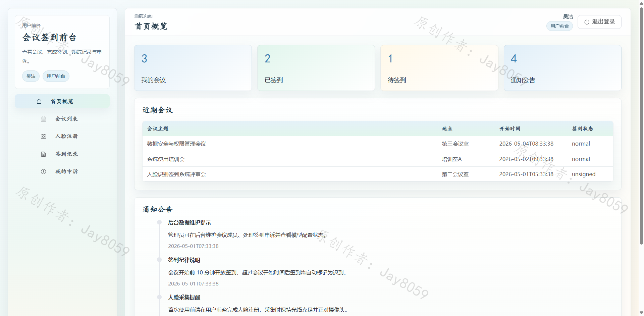Image resolution: width=644 pixels, height=316 pixels.
Task: Open 签到记录 in sidebar
Action: point(62,154)
